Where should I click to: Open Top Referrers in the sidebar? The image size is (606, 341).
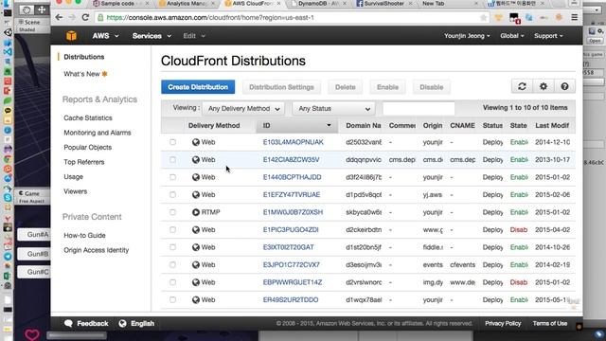click(x=84, y=162)
